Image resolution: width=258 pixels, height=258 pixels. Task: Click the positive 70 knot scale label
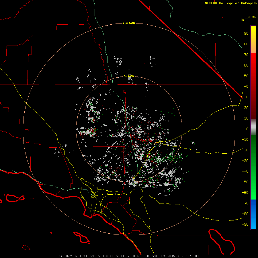[246, 55]
